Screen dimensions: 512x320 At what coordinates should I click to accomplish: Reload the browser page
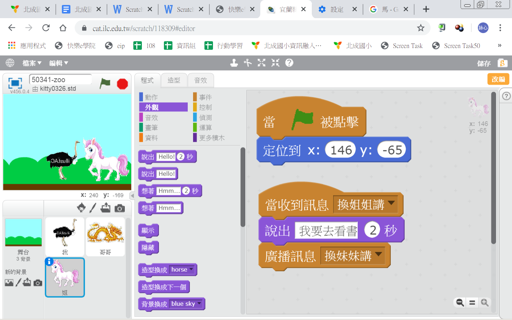46,28
